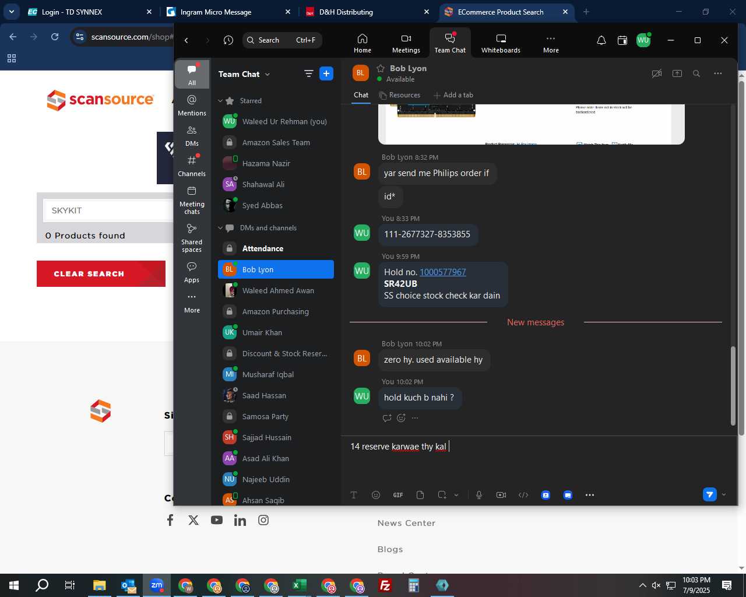Open Mentions in Zoom sidebar
Image resolution: width=746 pixels, height=597 pixels.
[x=192, y=105]
